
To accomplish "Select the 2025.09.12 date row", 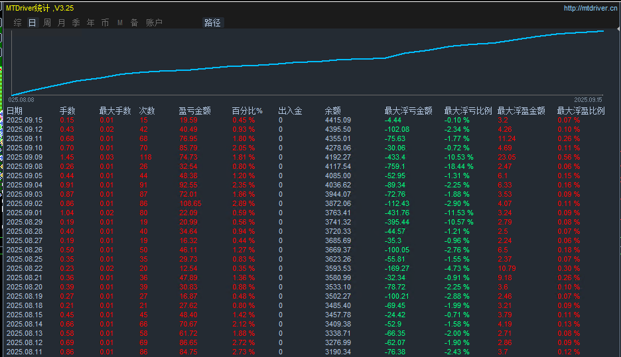I will tap(25, 129).
